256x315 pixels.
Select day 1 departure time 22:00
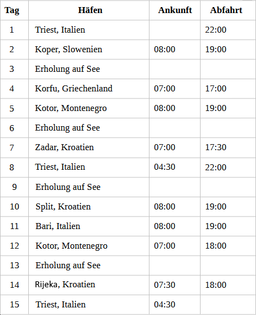tap(216, 30)
